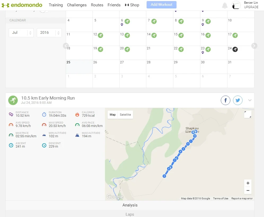Go to previous calendar month arrow
Image resolution: width=264 pixels, height=217 pixels.
(x=66, y=46)
